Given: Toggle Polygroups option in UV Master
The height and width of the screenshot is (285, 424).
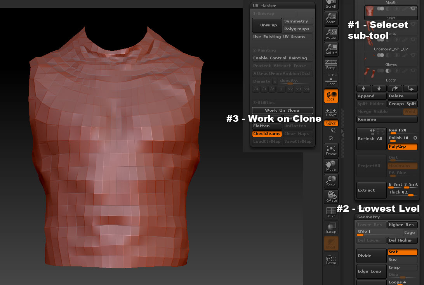Looking at the screenshot, I should coord(298,29).
